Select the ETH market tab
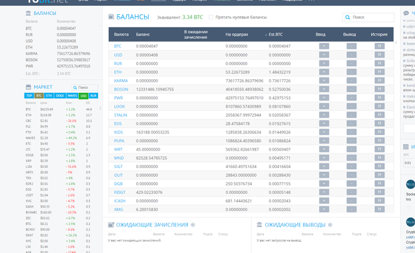415x253 pixels. [49, 95]
